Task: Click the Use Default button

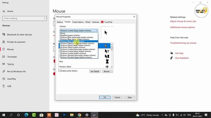Action: tap(95, 71)
